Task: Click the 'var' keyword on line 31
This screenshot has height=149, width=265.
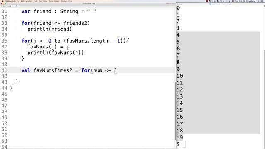Action: tap(26, 11)
